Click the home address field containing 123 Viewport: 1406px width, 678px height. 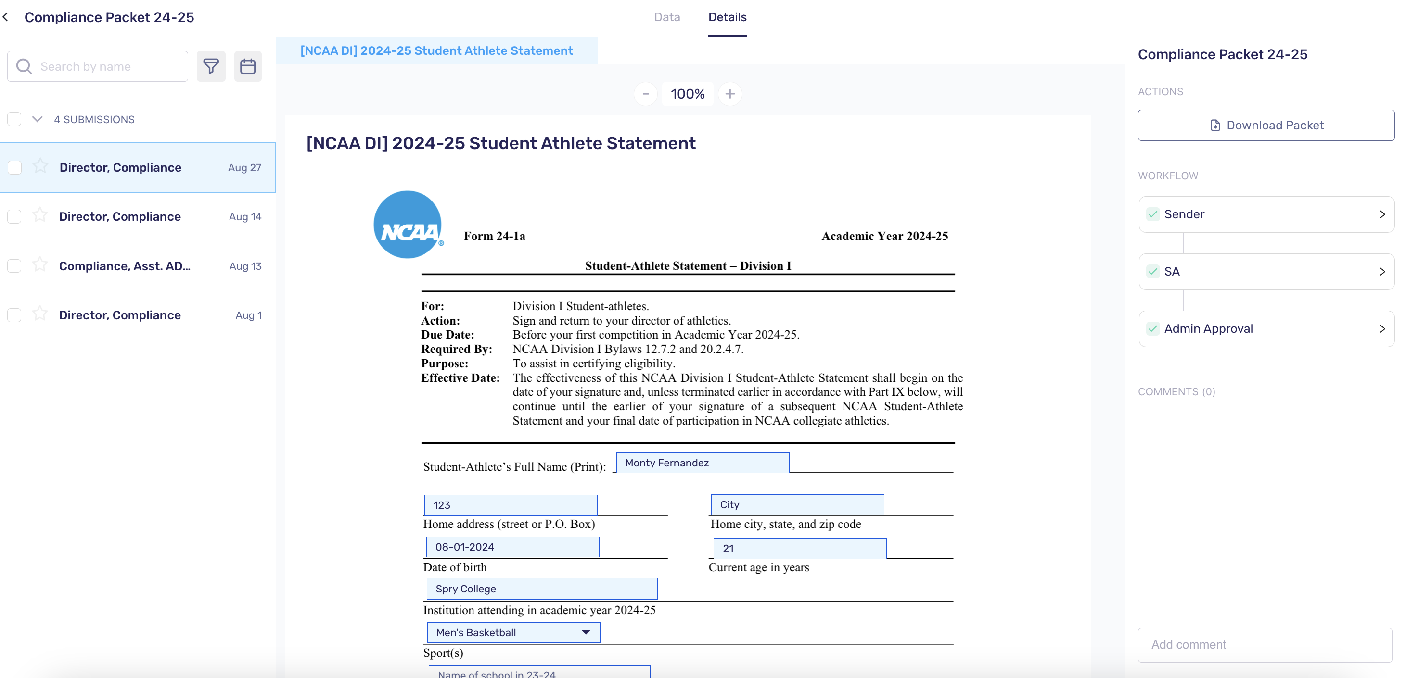click(x=511, y=504)
